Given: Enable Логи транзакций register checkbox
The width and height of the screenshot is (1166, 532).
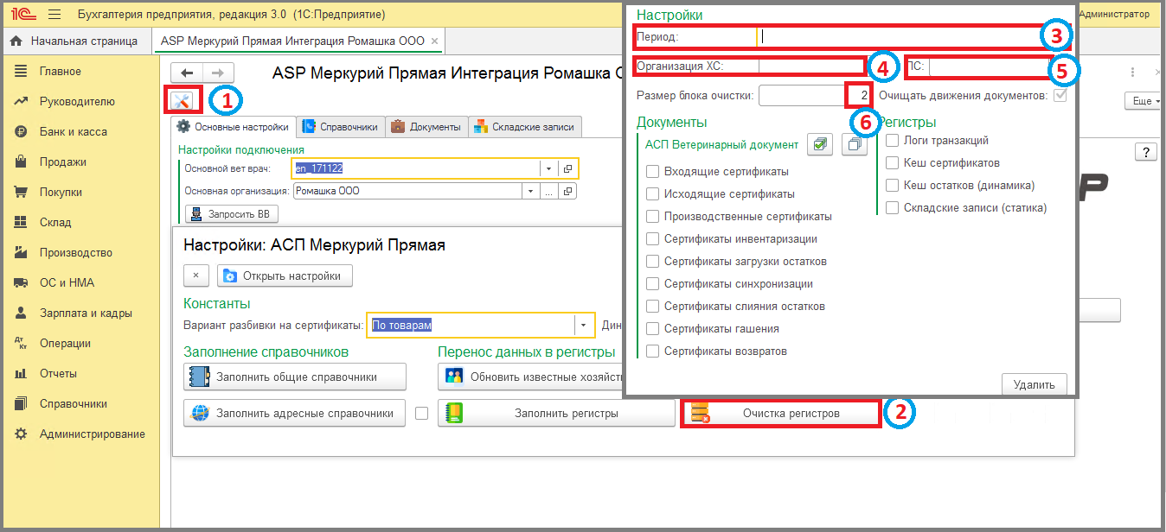Looking at the screenshot, I should pos(893,140).
